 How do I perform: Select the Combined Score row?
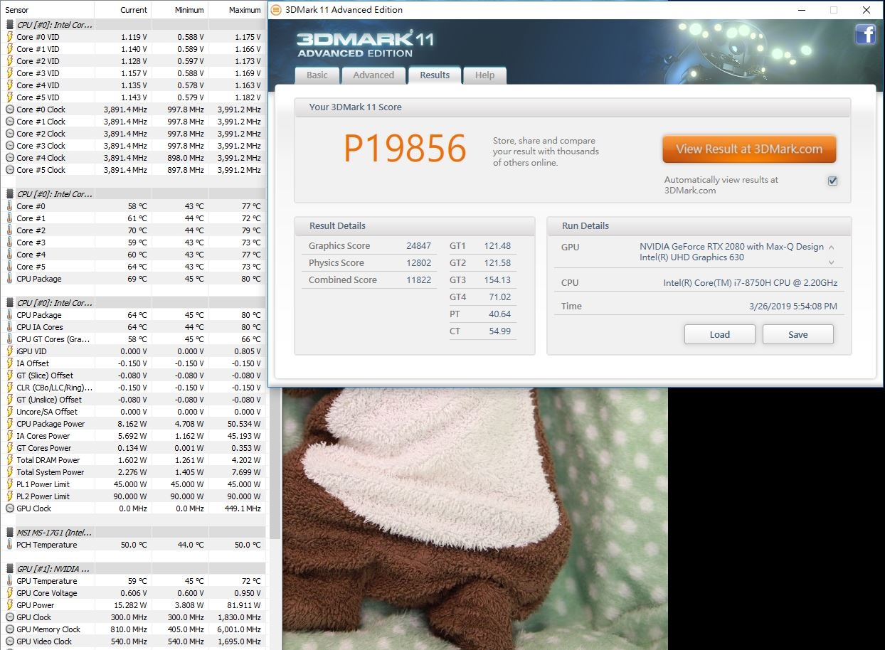click(369, 280)
